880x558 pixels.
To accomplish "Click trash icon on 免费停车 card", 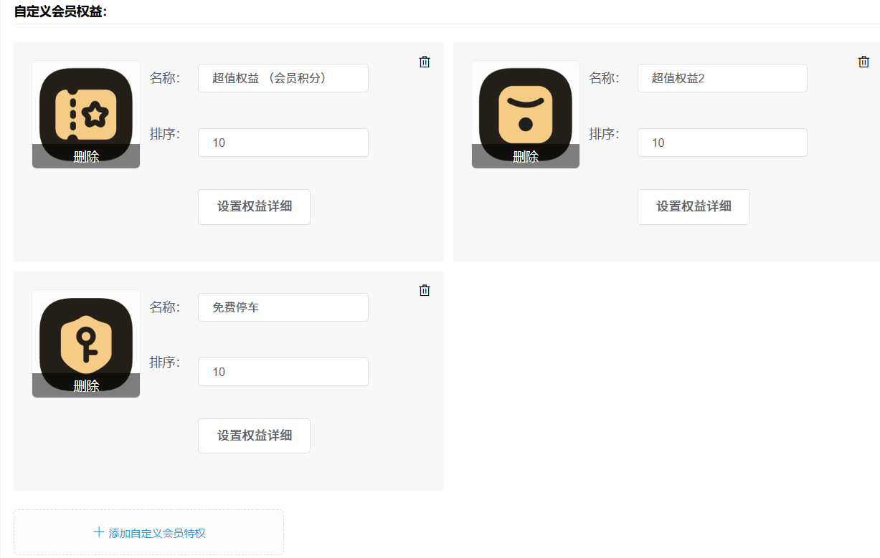I will point(425,290).
